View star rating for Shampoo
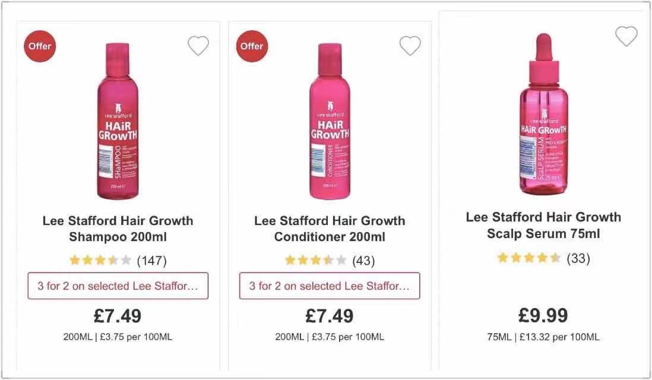 tap(100, 260)
